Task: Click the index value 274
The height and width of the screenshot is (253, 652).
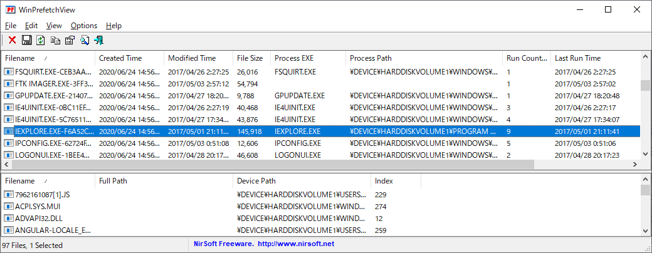Action: [x=381, y=207]
